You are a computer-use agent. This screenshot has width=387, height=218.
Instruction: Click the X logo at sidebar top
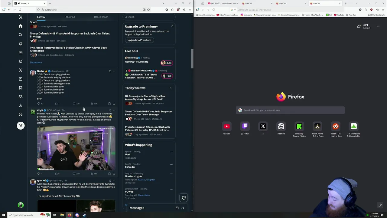click(21, 17)
